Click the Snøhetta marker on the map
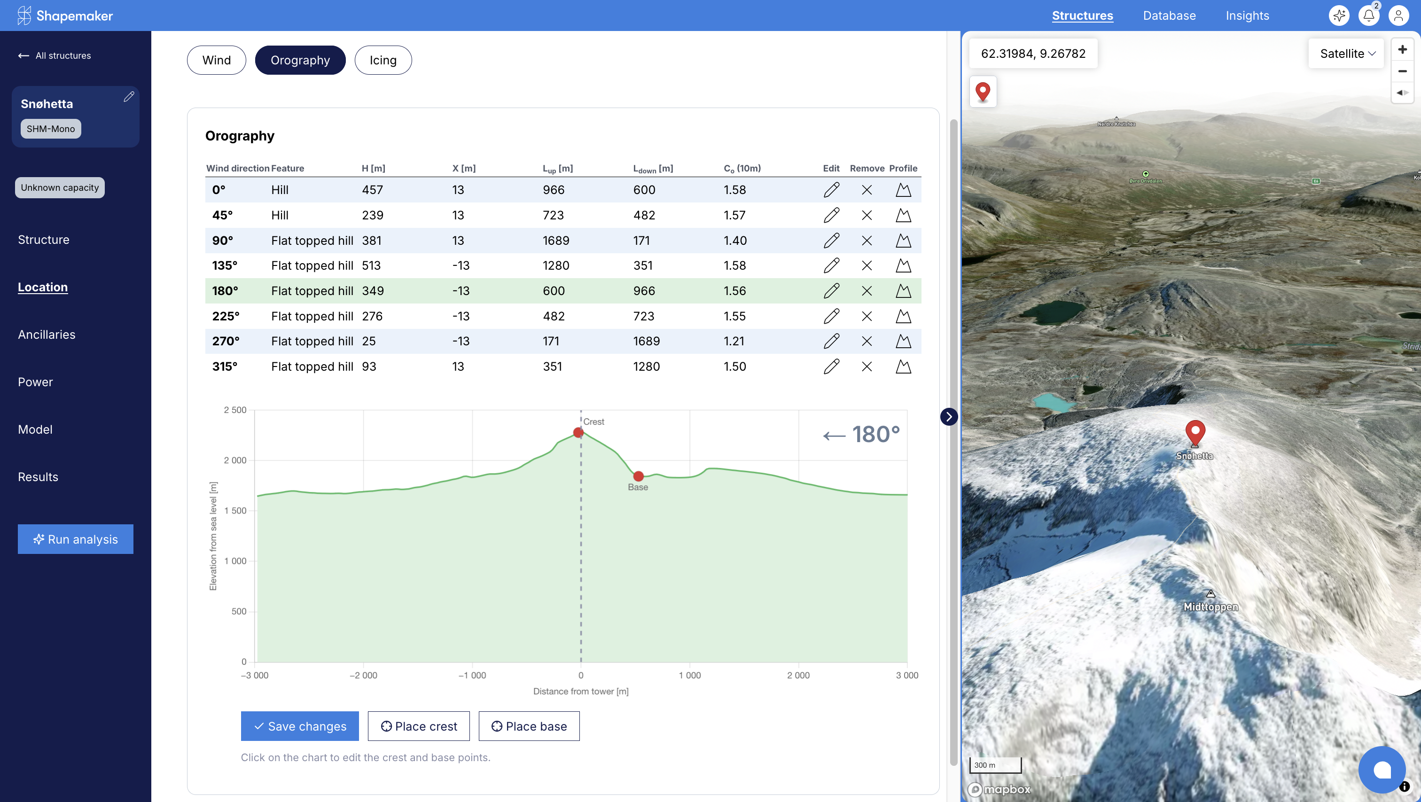Image resolution: width=1421 pixels, height=802 pixels. pos(1195,434)
